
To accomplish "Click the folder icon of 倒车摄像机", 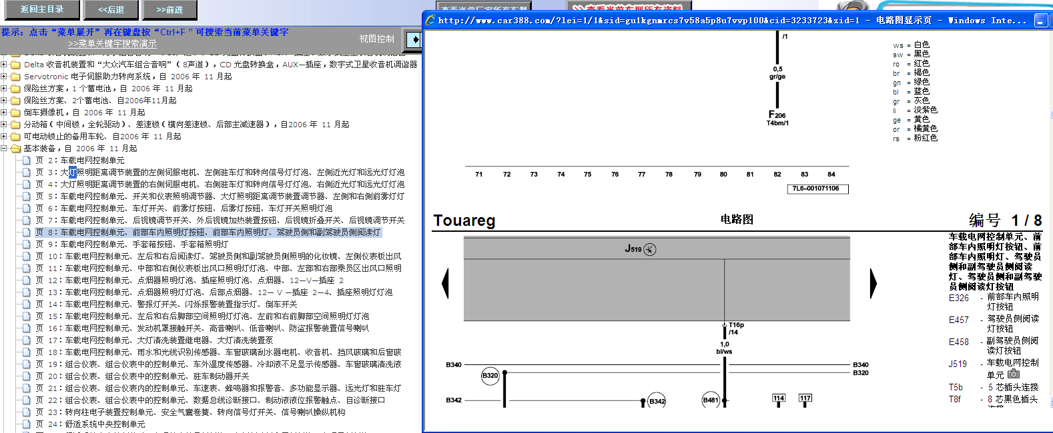I will pyautogui.click(x=16, y=113).
